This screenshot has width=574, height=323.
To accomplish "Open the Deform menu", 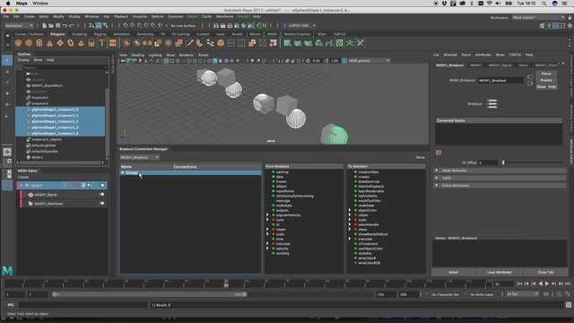I will [x=158, y=16].
